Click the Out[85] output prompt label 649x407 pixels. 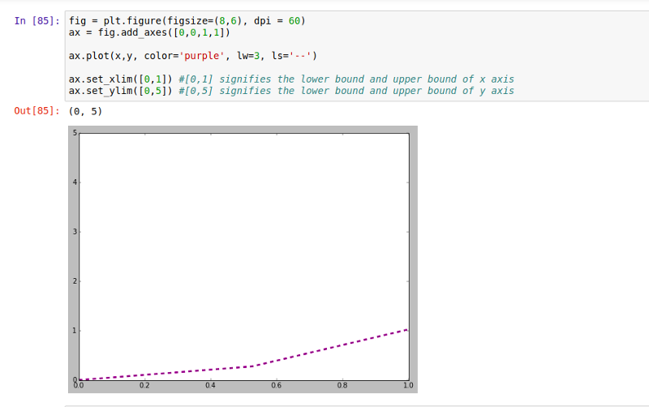click(x=37, y=111)
